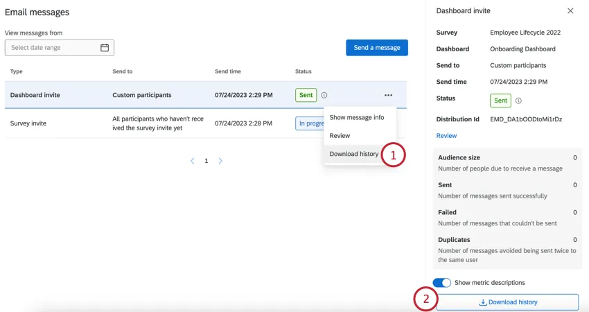Close the Dashboard invite panel
The height and width of the screenshot is (312, 589).
click(570, 11)
